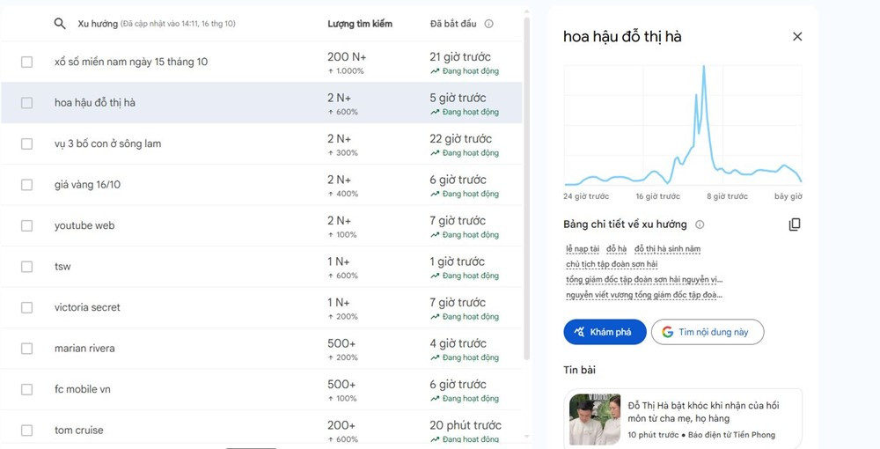Click the 21 giờ trước start time
The image size is (880, 449).
click(x=460, y=56)
